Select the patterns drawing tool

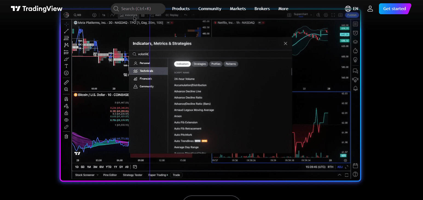click(66, 45)
